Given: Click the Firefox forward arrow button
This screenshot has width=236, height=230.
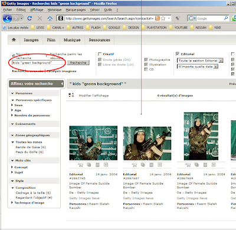Looking at the screenshot, I should (17, 18).
